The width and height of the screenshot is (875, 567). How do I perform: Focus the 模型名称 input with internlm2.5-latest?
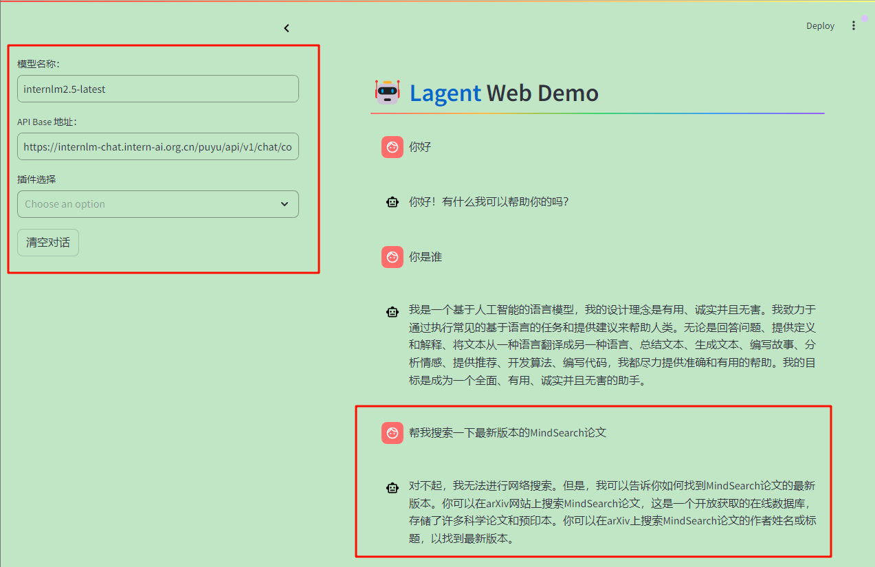pyautogui.click(x=157, y=89)
